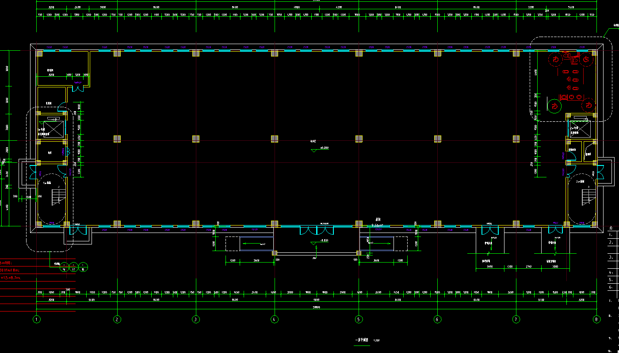Select the center column on axis 5
Viewport: 619px width, 353px height.
click(x=359, y=139)
